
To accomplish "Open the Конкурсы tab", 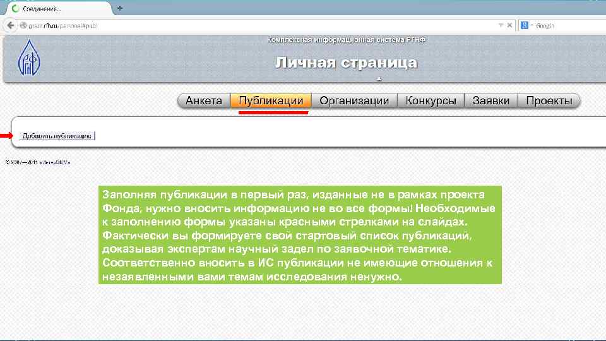I will tap(431, 100).
